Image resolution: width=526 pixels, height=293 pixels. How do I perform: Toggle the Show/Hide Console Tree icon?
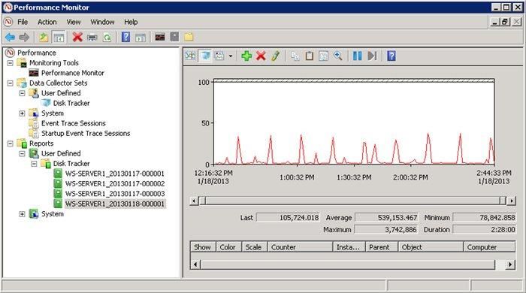tap(59, 38)
